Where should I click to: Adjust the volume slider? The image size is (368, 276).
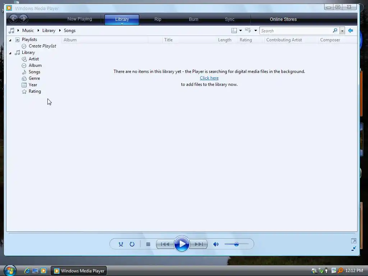click(x=236, y=244)
